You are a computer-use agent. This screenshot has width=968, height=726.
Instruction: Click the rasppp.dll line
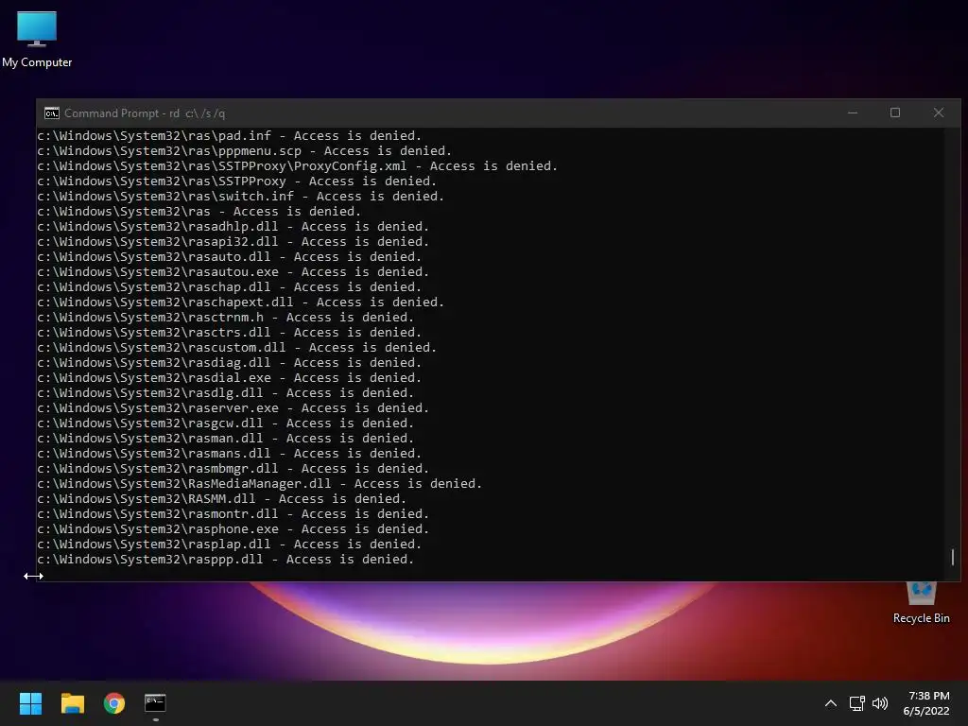point(225,560)
